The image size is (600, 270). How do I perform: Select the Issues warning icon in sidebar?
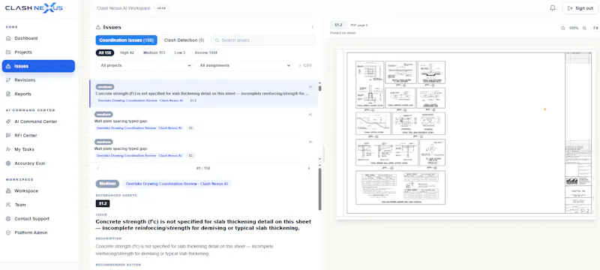tap(8, 66)
